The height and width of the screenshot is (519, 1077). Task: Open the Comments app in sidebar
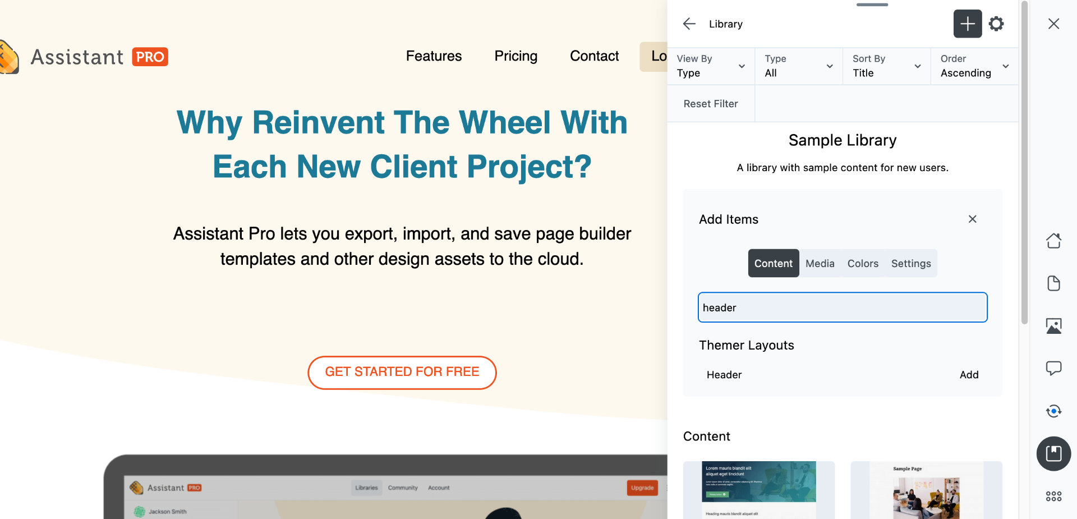[1054, 368]
